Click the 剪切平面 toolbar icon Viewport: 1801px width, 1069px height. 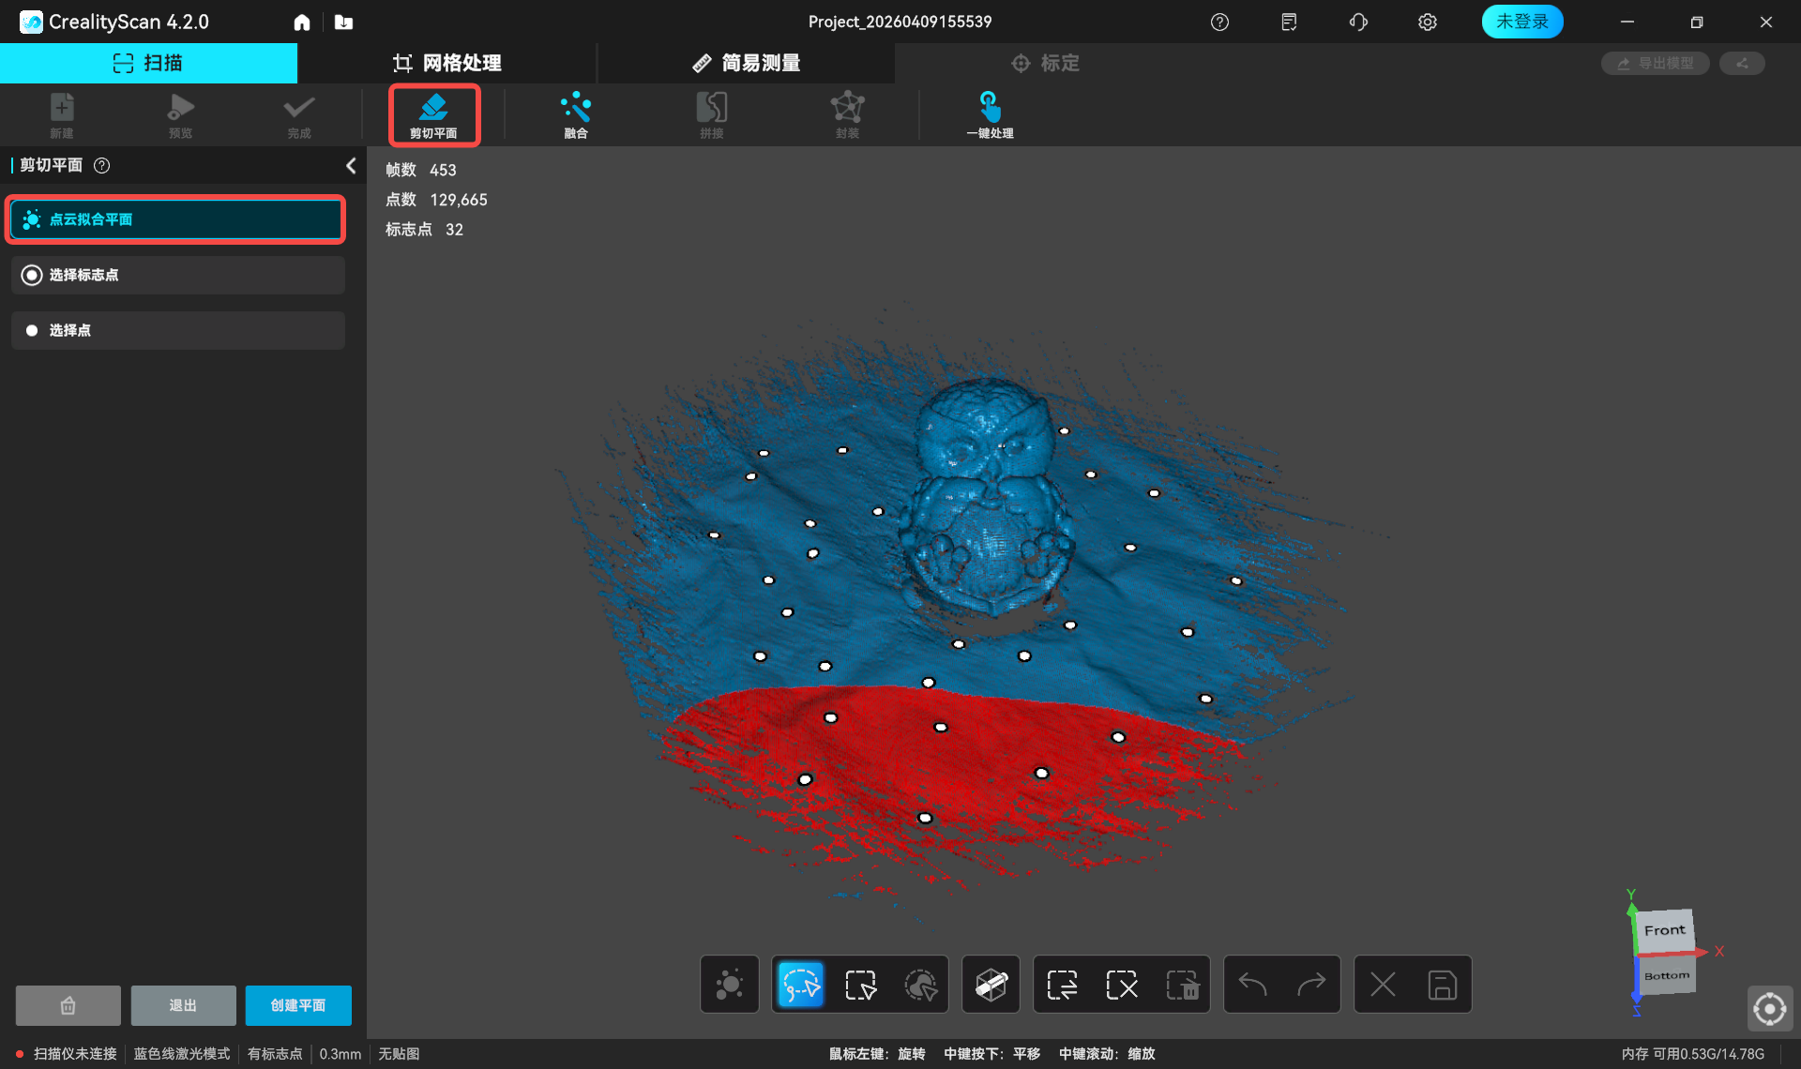click(433, 114)
